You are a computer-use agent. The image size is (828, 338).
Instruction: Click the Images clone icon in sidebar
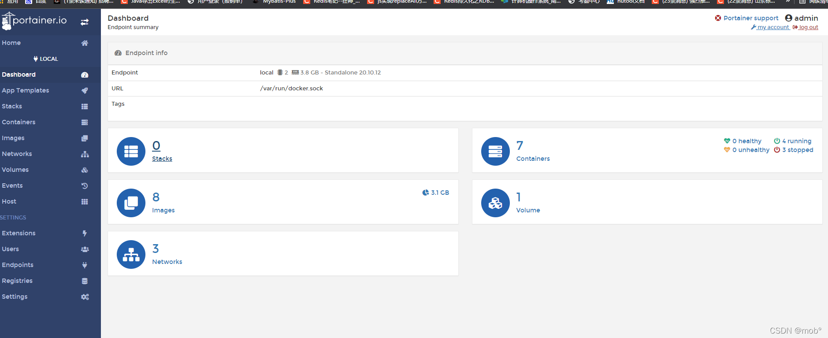pyautogui.click(x=85, y=138)
